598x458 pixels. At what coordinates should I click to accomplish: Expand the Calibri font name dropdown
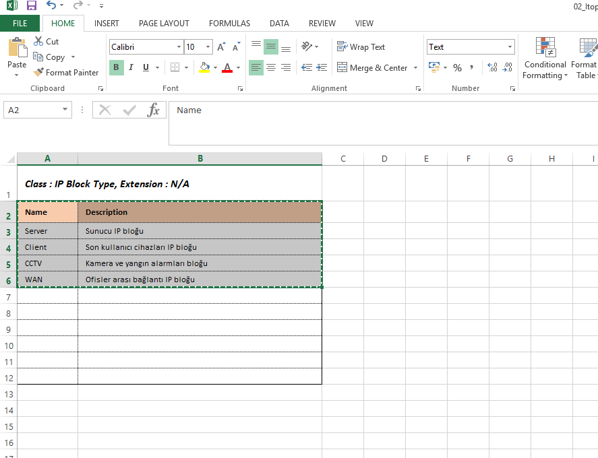[179, 47]
